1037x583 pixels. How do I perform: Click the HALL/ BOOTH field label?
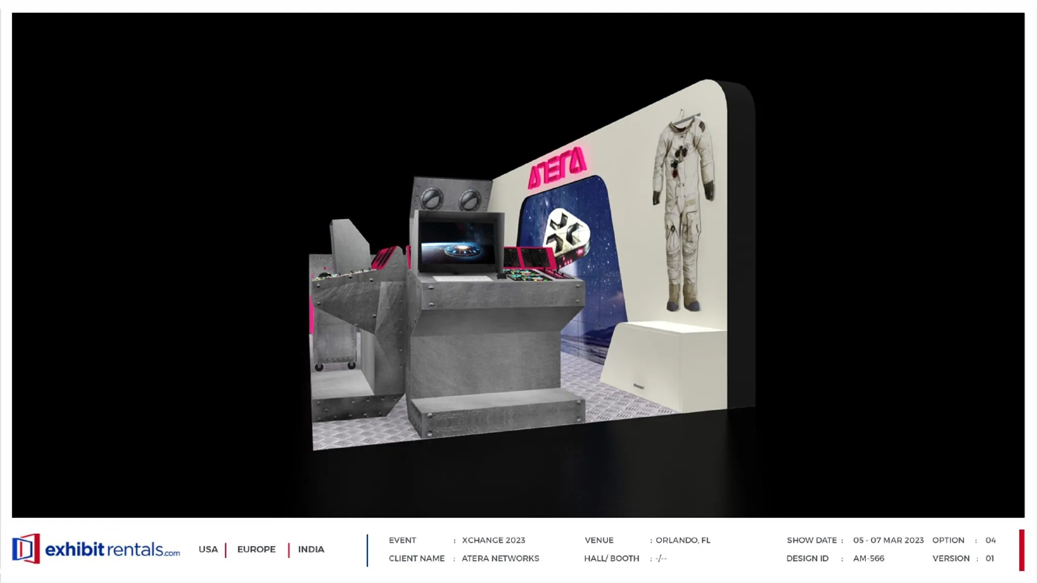pyautogui.click(x=612, y=558)
